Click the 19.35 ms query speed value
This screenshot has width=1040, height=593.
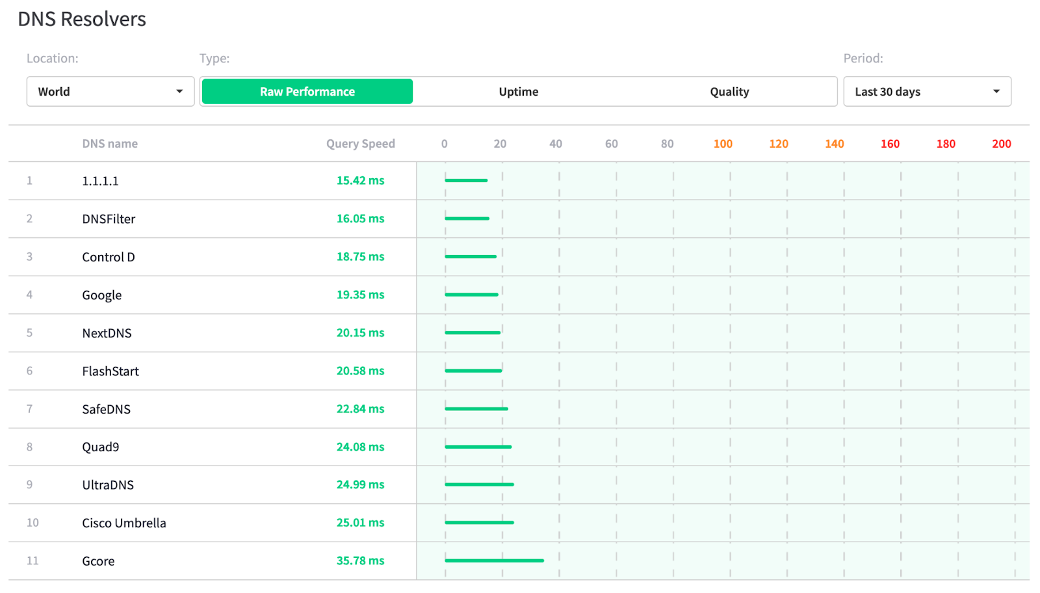[360, 295]
